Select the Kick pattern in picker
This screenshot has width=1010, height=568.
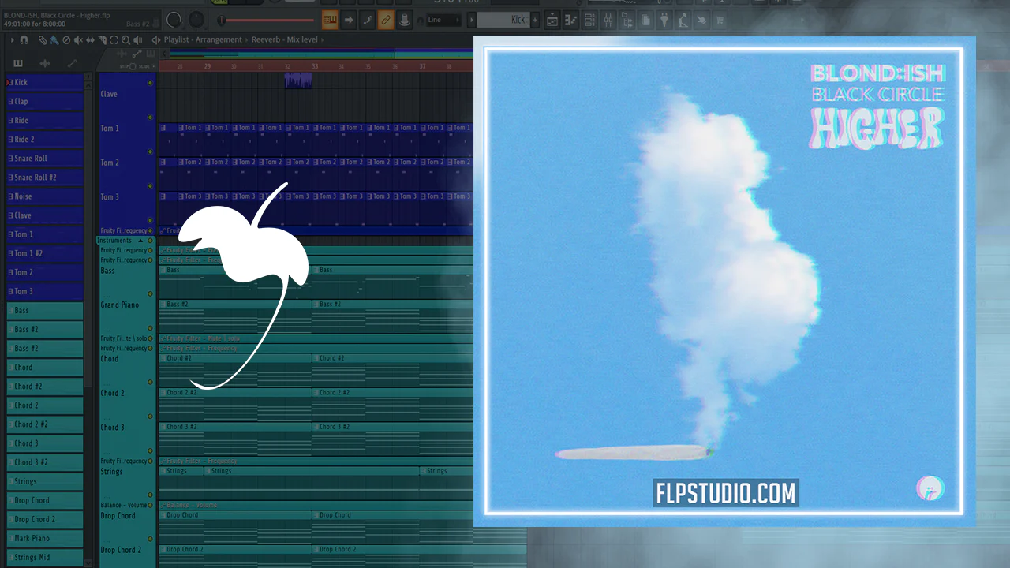coord(44,82)
